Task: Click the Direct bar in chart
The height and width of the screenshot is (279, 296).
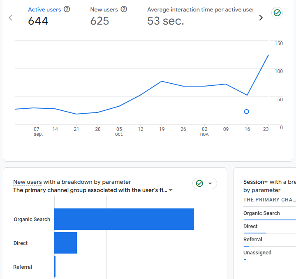Action: (x=65, y=243)
